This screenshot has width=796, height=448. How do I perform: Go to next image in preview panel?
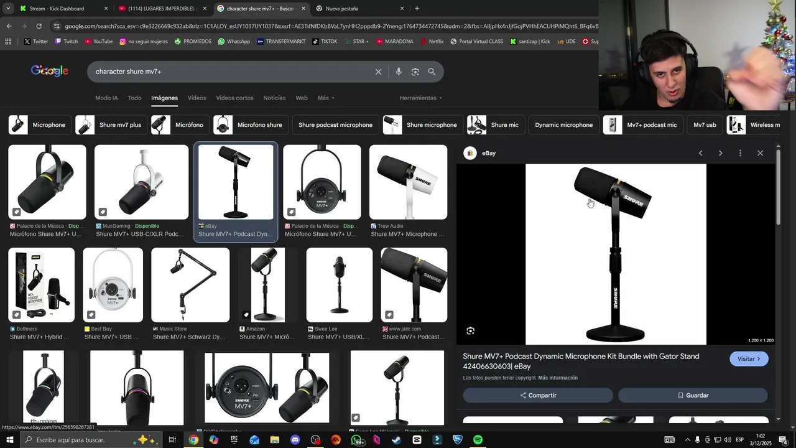720,153
